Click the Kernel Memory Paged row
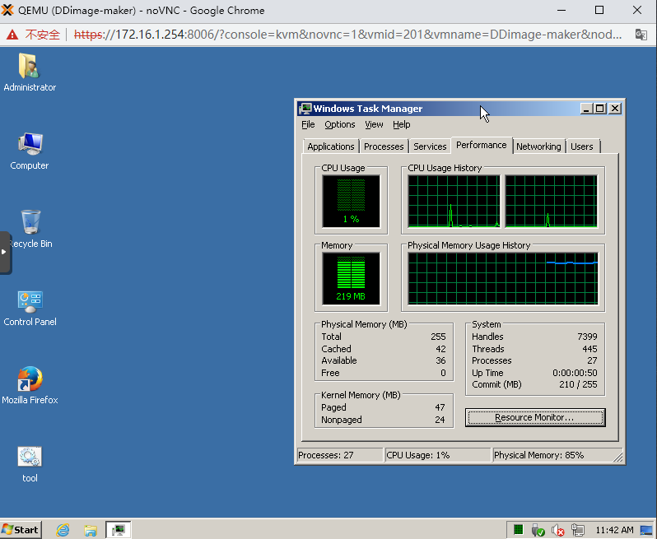Screen dimensions: 657x539 [x=384, y=407]
